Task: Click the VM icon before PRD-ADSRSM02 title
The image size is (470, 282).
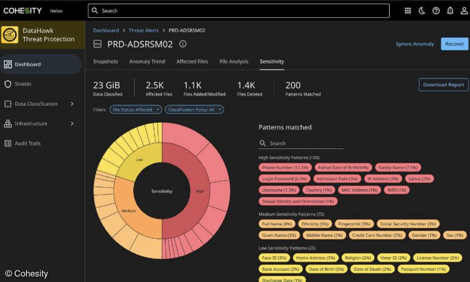Action: (x=98, y=44)
